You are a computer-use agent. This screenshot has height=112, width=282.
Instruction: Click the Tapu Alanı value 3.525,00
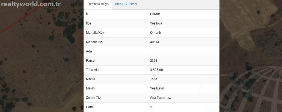pos(156,70)
